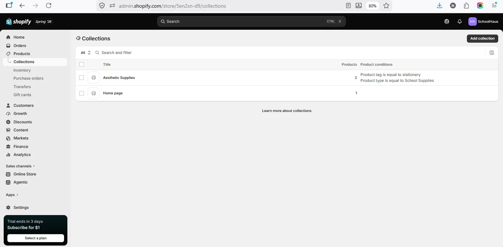The width and height of the screenshot is (503, 247).
Task: Open the Home sidebar icon
Action: [x=8, y=37]
